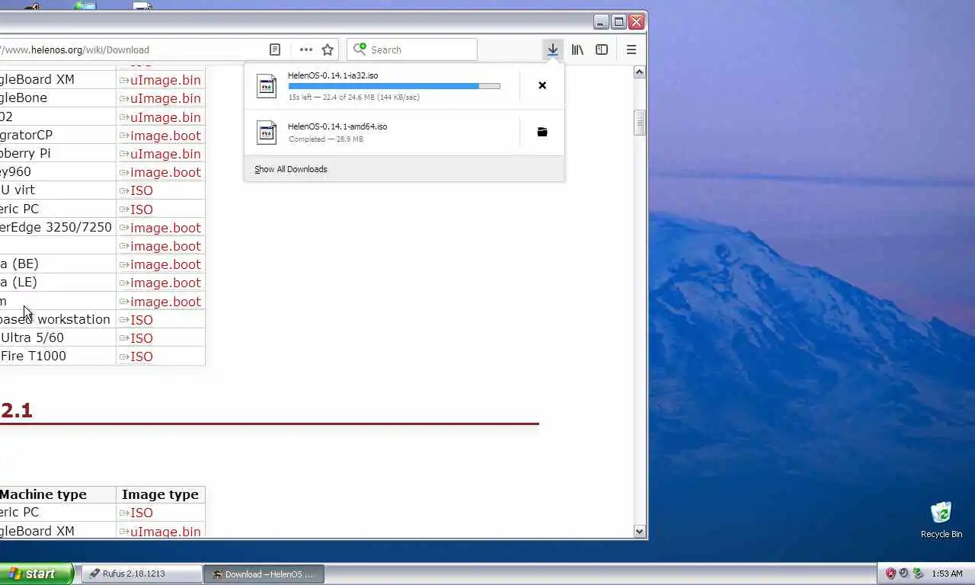Open image.boot link in a (BE) row
The image size is (975, 585).
165,264
